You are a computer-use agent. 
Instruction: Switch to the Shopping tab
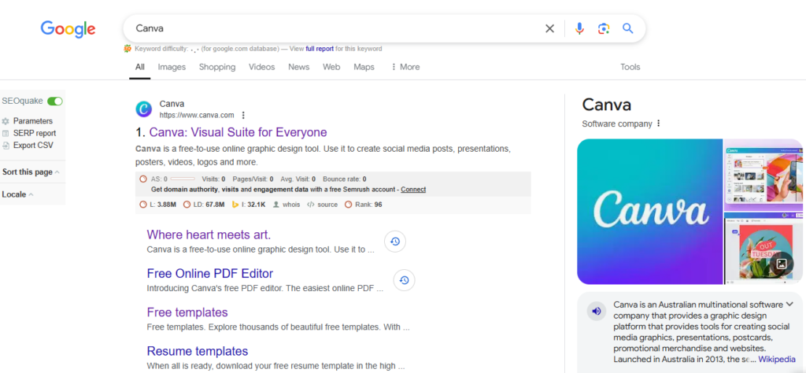click(x=217, y=67)
